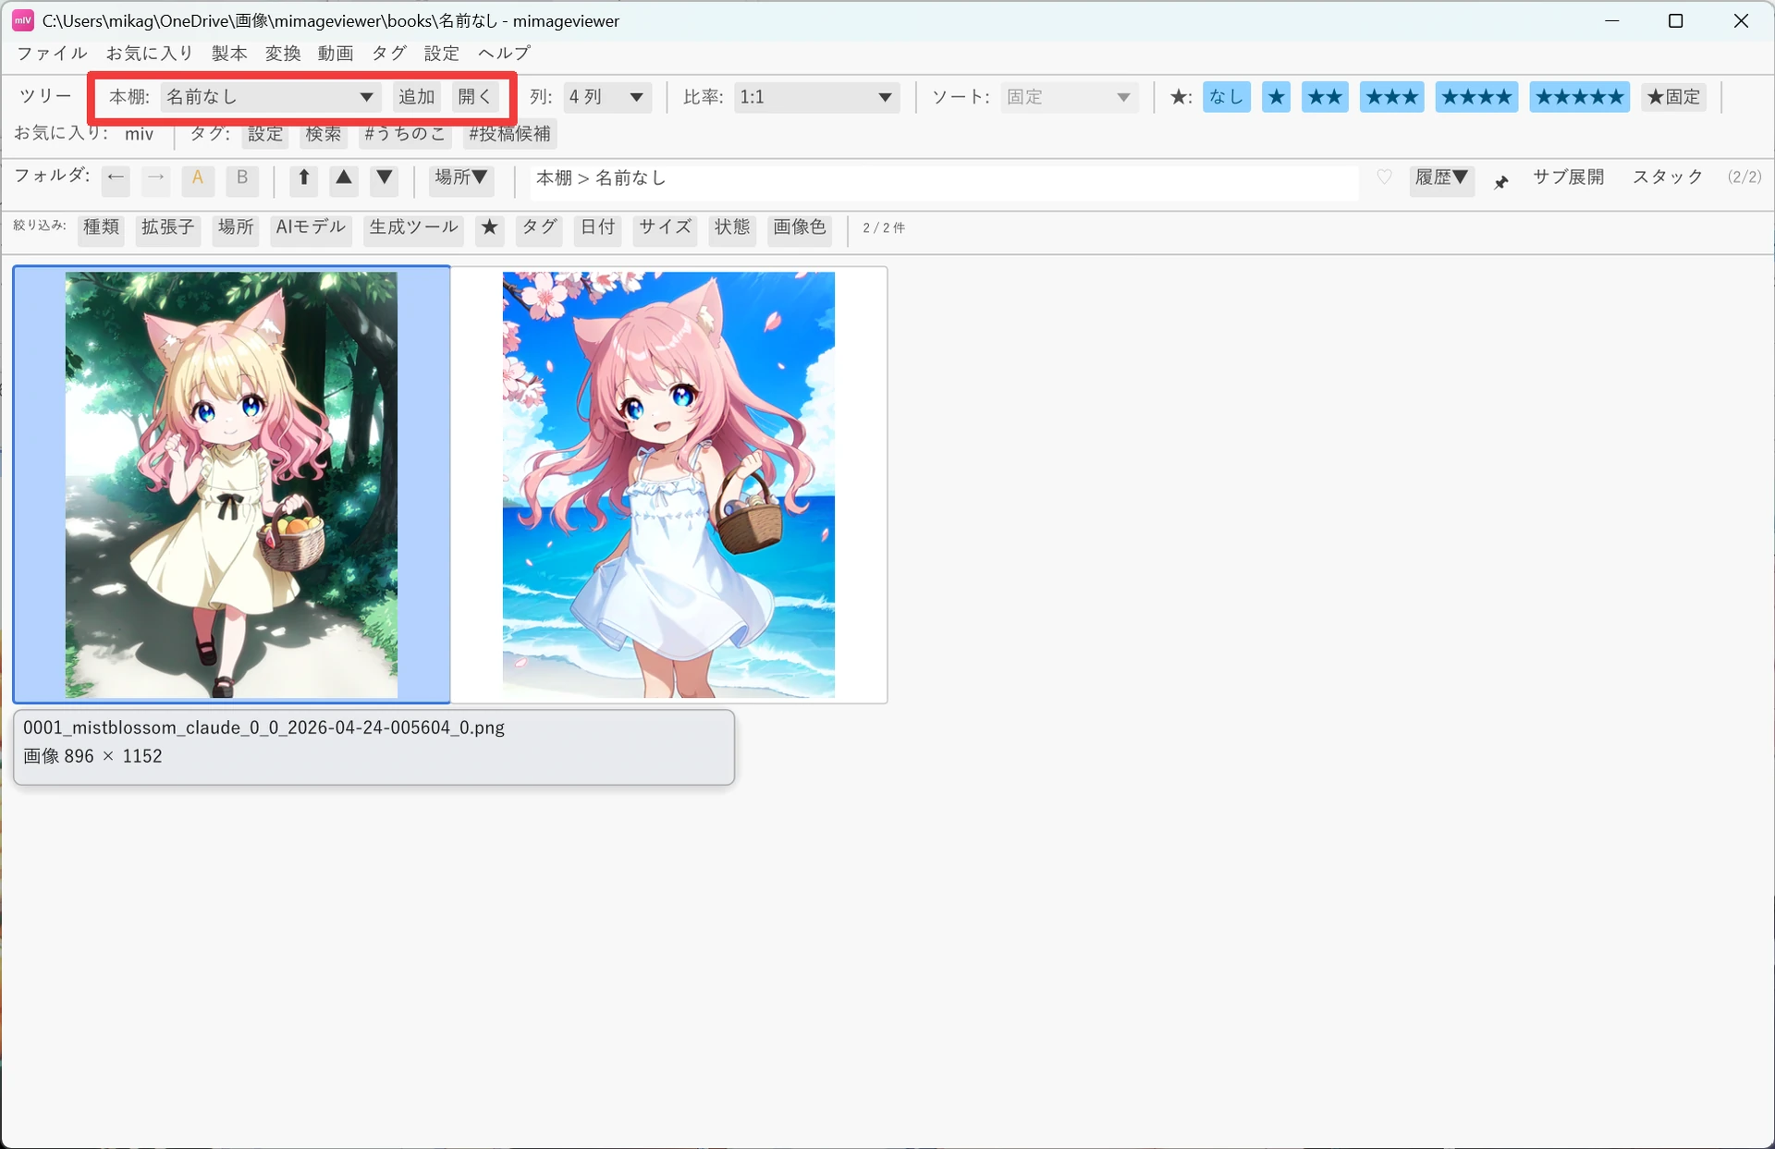Filter by star rating in refine row

coord(490,227)
